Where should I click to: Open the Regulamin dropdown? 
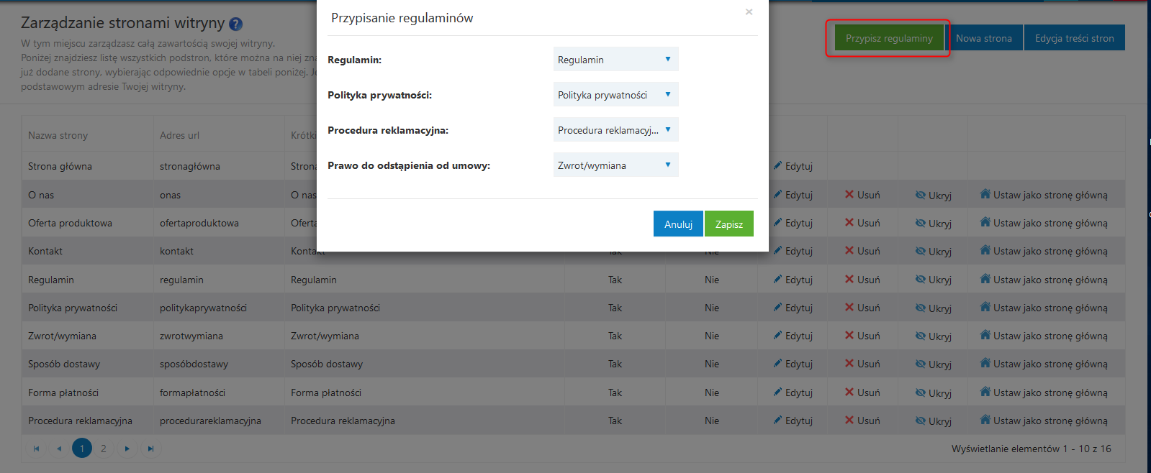point(615,60)
